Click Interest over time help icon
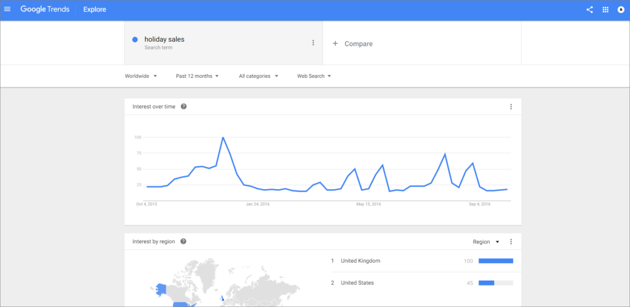The width and height of the screenshot is (630, 307). (x=183, y=107)
